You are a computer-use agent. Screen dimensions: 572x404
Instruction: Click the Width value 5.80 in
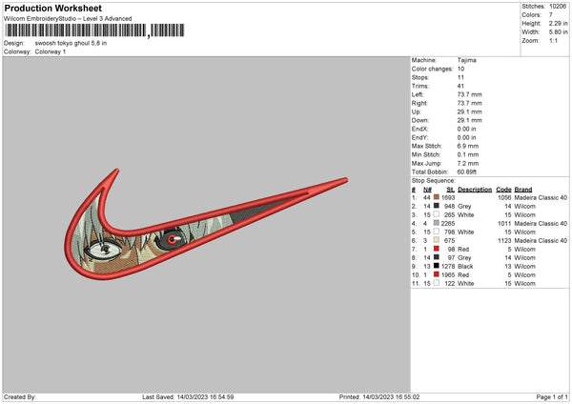[x=558, y=32]
